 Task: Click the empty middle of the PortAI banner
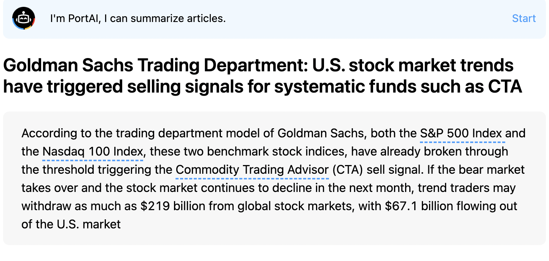pyautogui.click(x=362, y=18)
